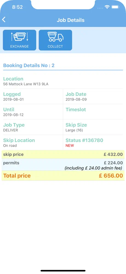The width and height of the screenshot is (126, 274).
Task: Select the skip price £ 432.00 row
Action: 63,155
